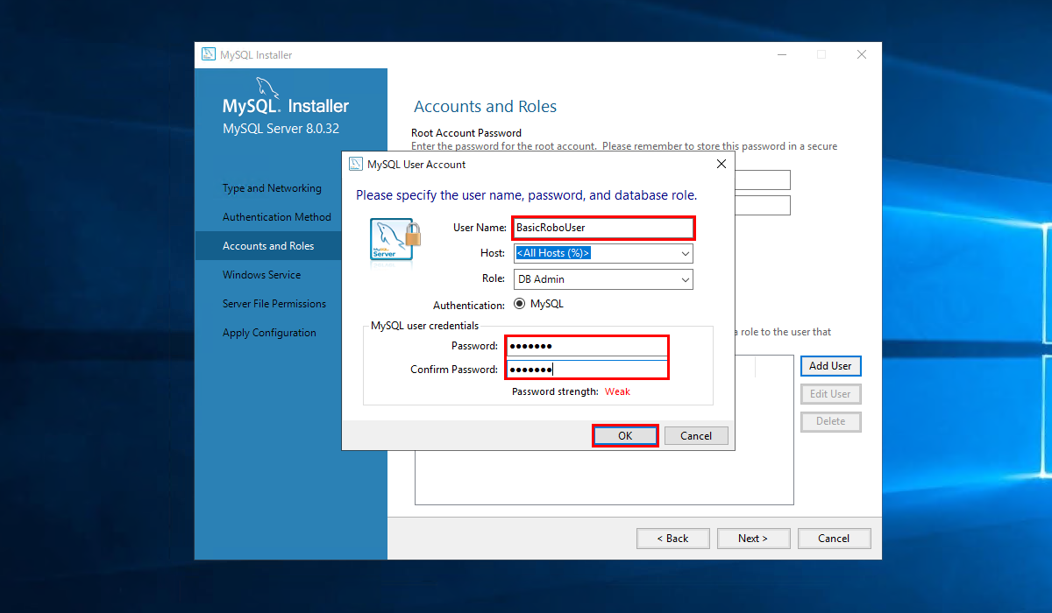
Task: Switch to the Windows Service step
Action: tap(261, 275)
